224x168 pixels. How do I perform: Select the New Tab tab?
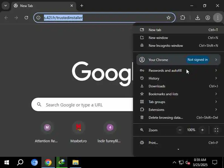(44, 6)
